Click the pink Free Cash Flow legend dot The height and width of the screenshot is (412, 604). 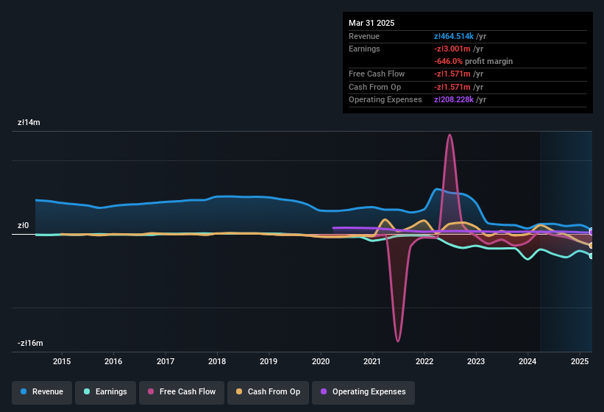[151, 391]
